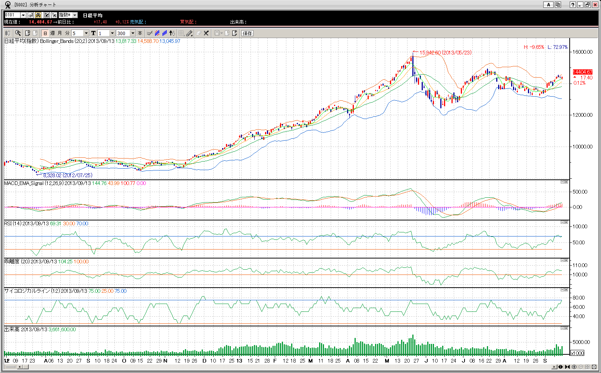Click the 保存 save button
Image resolution: width=601 pixels, height=373 pixels.
click(247, 33)
